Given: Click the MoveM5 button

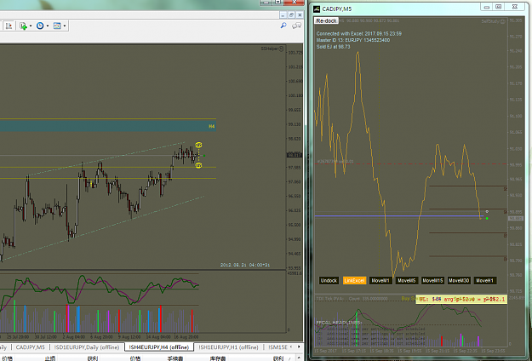Looking at the screenshot, I should [407, 281].
